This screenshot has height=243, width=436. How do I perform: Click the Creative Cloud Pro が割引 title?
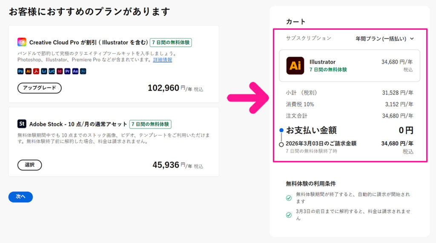coord(89,43)
